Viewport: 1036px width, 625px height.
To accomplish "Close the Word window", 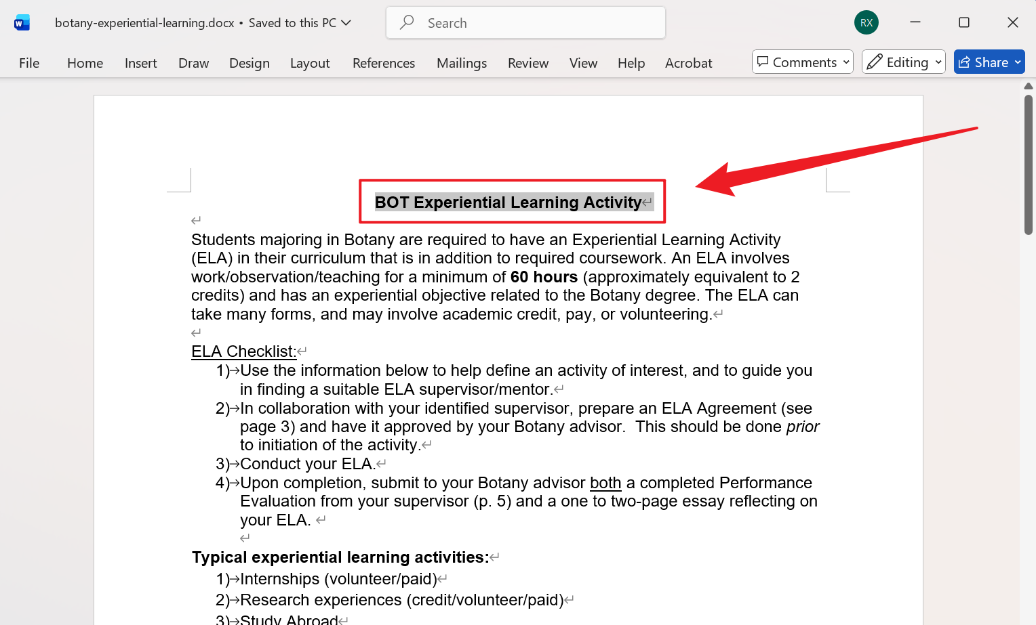I will tap(1013, 22).
